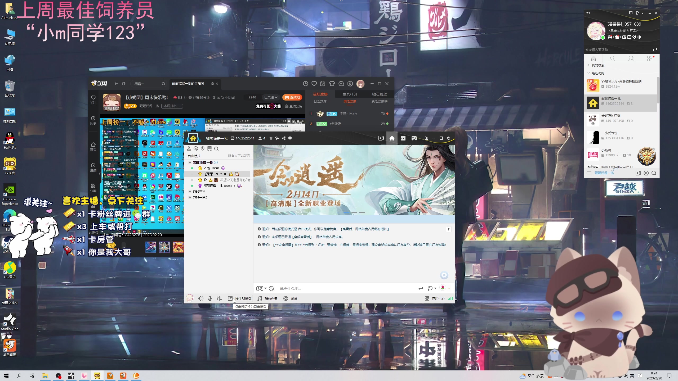678x381 pixels.
Task: Open the locked PUBG开黑 sub-channel
Action: (x=199, y=192)
